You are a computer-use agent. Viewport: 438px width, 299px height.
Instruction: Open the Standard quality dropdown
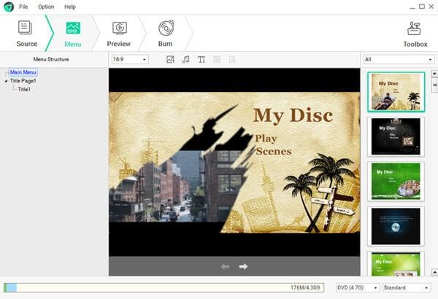(x=406, y=288)
